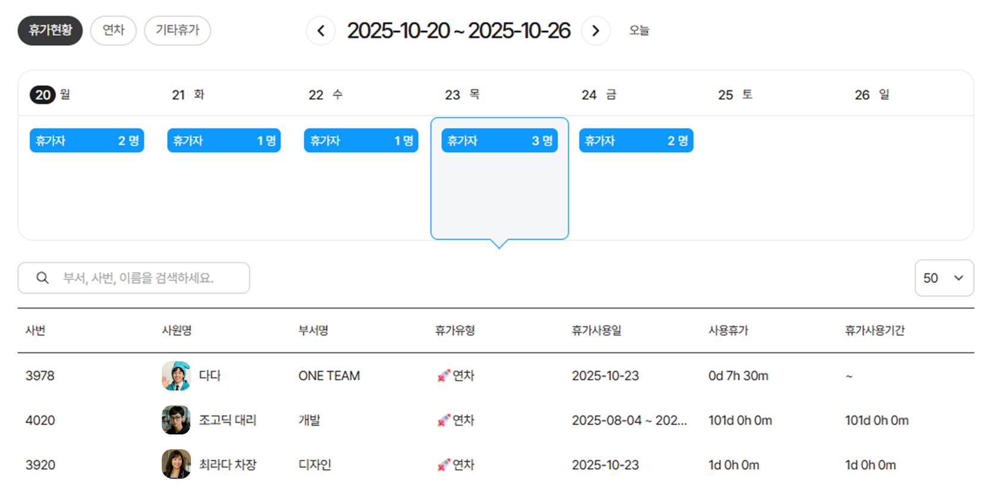Click rocket icon in employee 4020 row
This screenshot has height=501, width=992.
pyautogui.click(x=443, y=420)
